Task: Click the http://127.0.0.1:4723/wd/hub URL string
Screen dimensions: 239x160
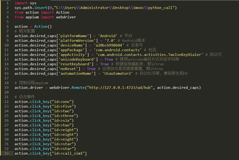Action: [119, 88]
